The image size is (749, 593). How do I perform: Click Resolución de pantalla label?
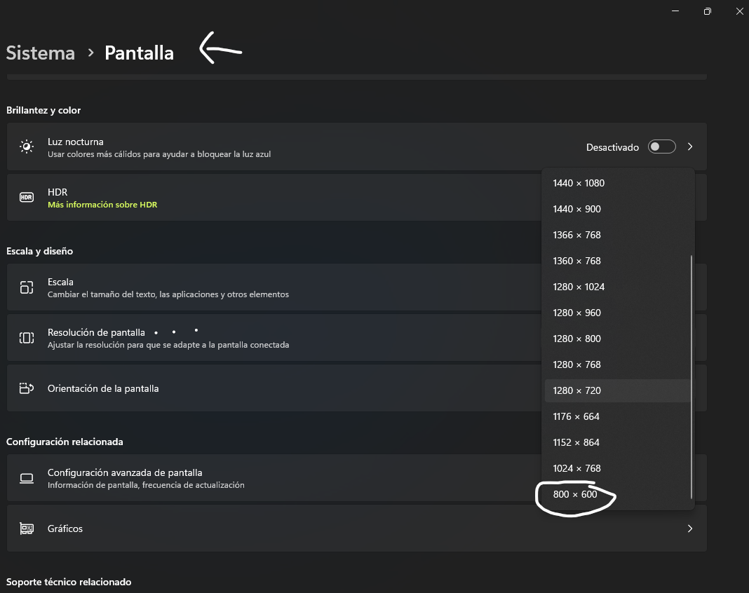96,333
